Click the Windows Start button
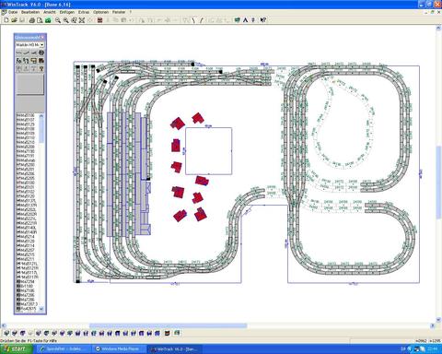 (x=16, y=349)
